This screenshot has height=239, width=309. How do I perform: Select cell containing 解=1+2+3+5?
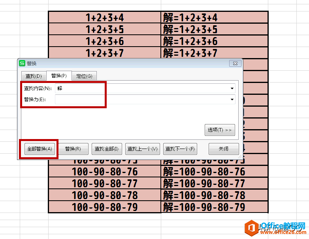pos(215,29)
